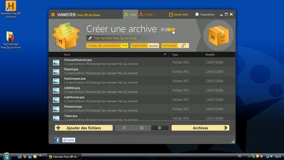Viewport: 284px width, 160px height.
Task: Open the Niveau de compression selector
Action: tap(107, 45)
